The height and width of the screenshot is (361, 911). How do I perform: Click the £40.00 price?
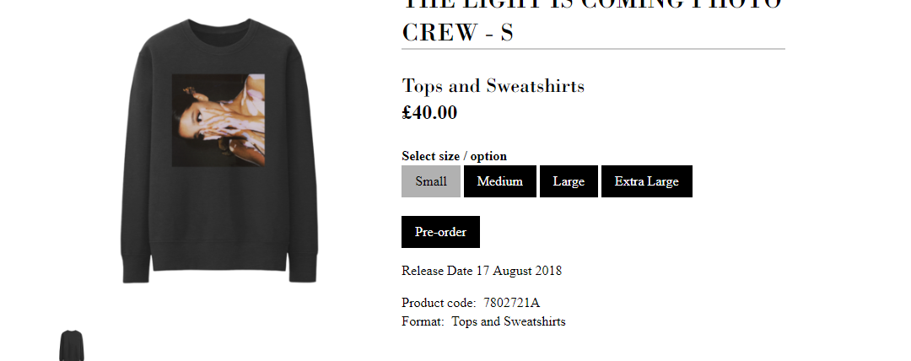[x=429, y=112]
